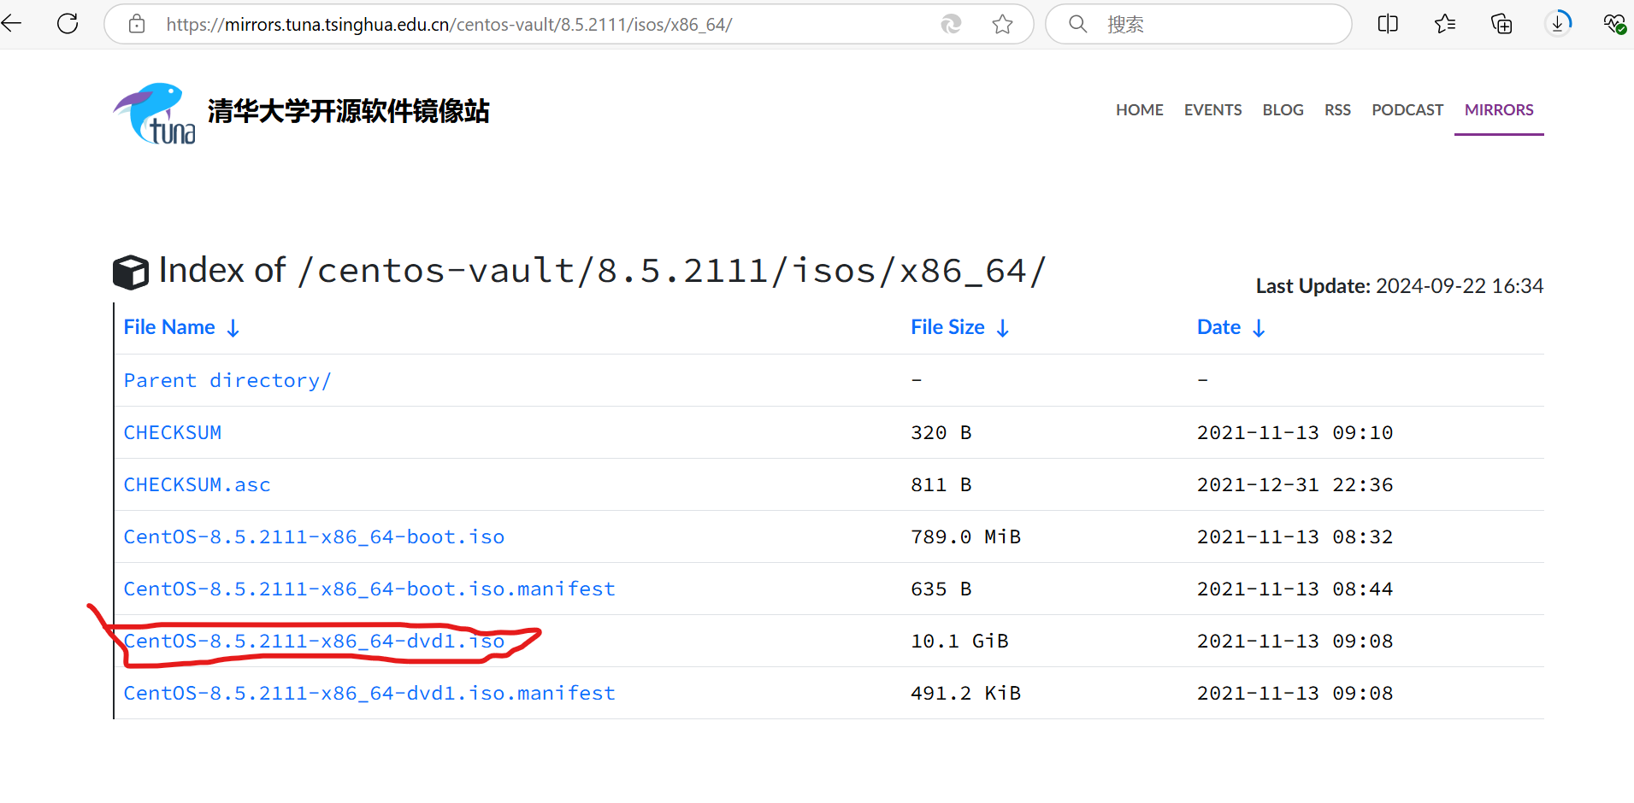Open the CHECKSUM.asc file link

coord(198,484)
